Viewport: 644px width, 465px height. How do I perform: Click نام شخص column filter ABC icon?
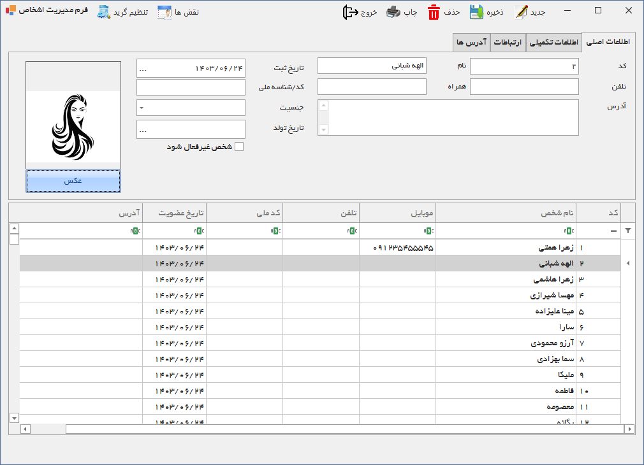click(x=569, y=231)
